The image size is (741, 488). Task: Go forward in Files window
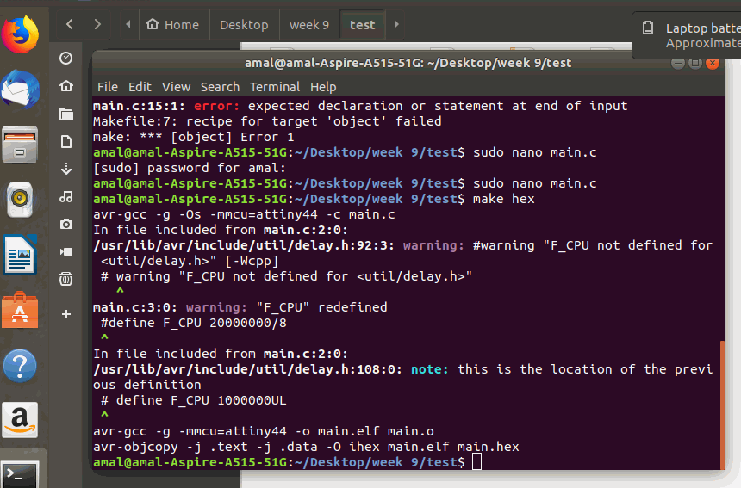pos(97,24)
